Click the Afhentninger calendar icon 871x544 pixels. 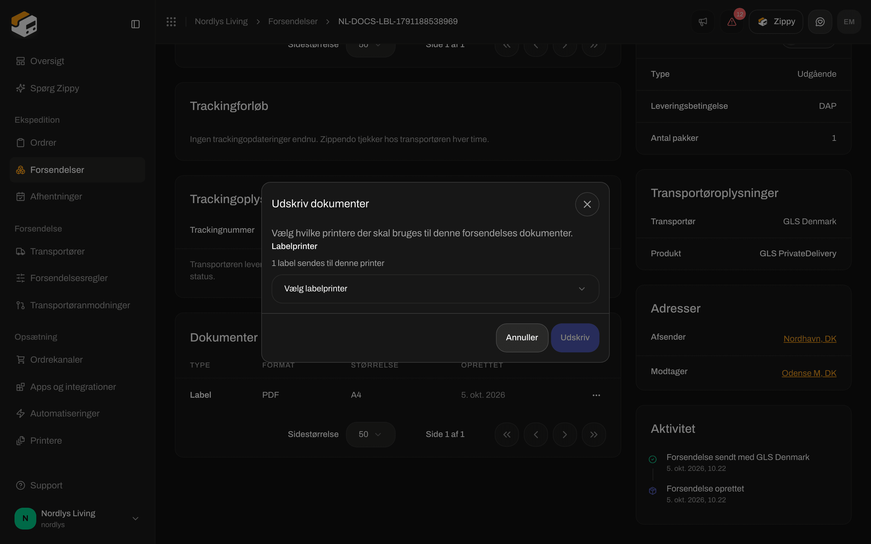pyautogui.click(x=21, y=196)
